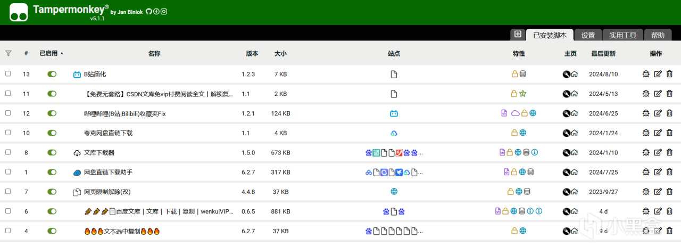The image size is (681, 246).
Task: Click the Bilibili site icon for 哔哩哔哩收藏夹Fix
Action: click(x=394, y=113)
